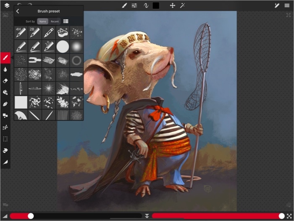Activate the magic wand icon in top bar
This screenshot has height=221, width=294.
[x=183, y=5]
